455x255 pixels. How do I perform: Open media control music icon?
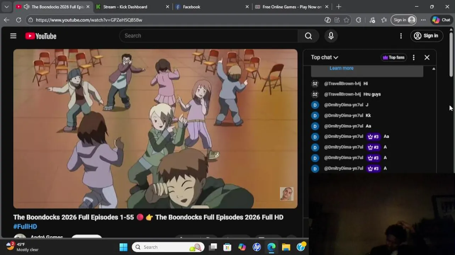[x=372, y=20]
